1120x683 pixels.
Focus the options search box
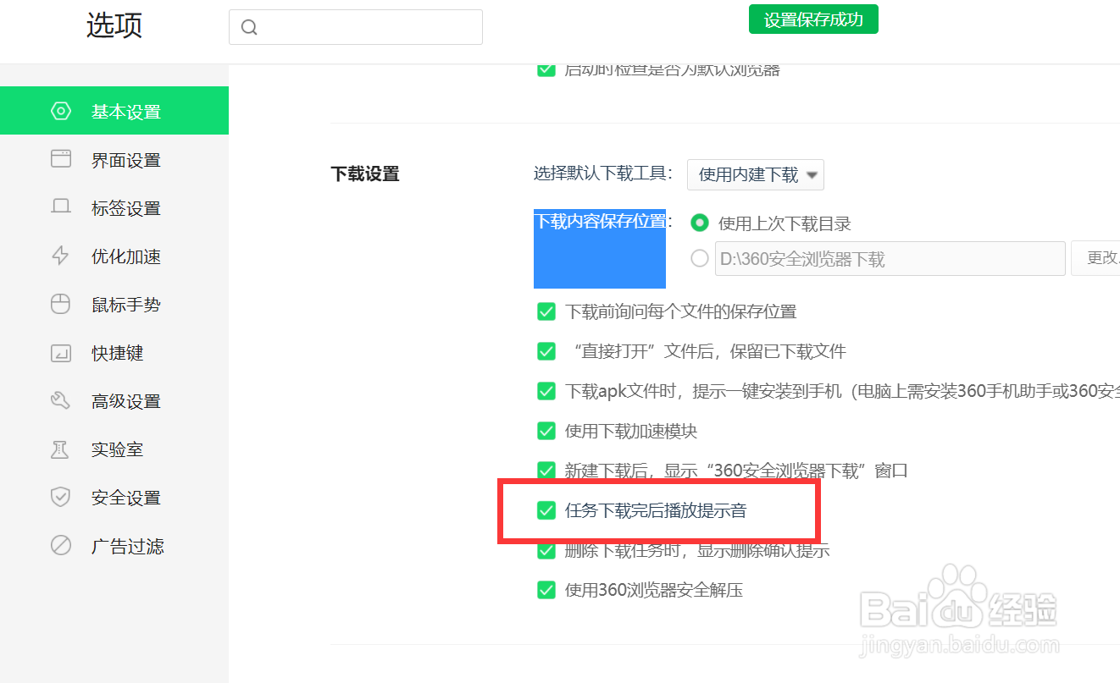(x=356, y=27)
